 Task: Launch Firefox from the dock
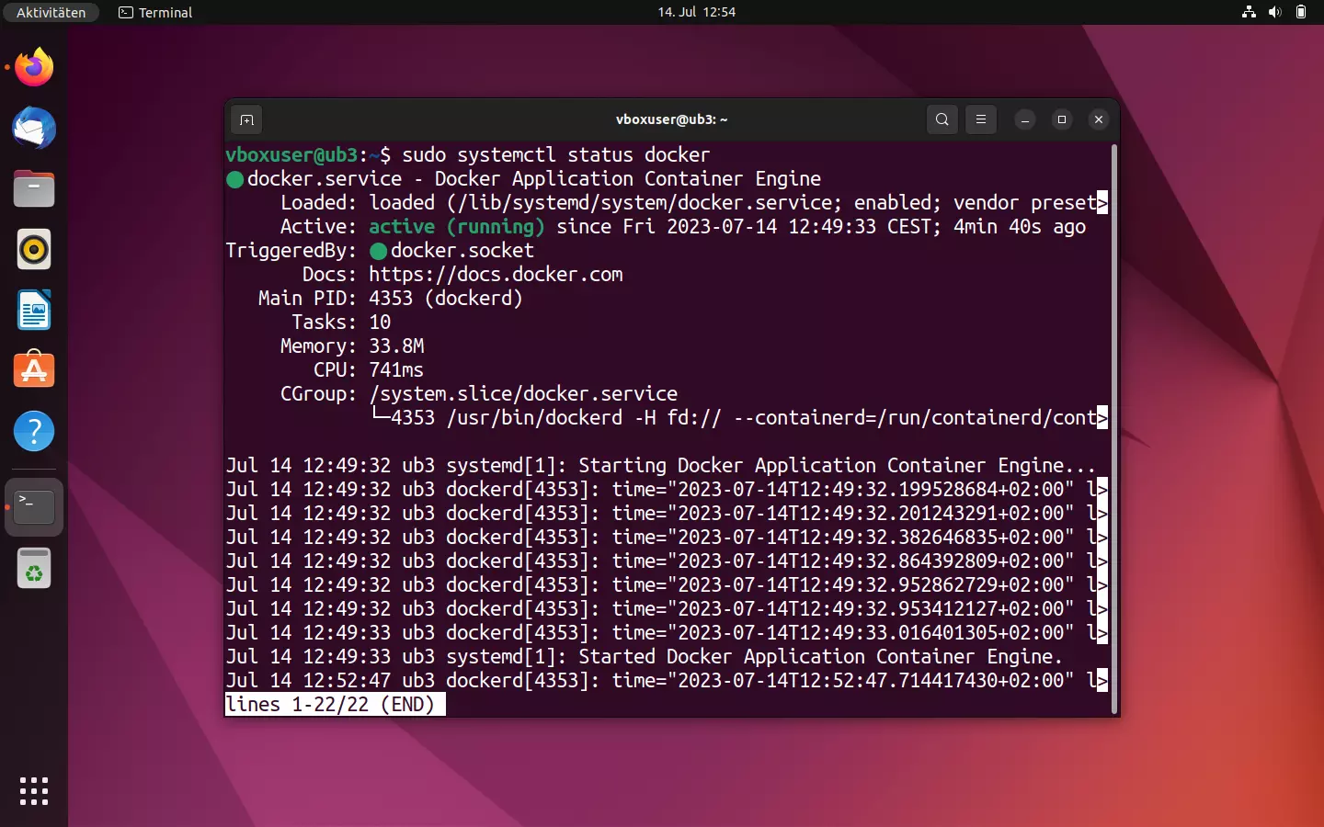[x=33, y=67]
